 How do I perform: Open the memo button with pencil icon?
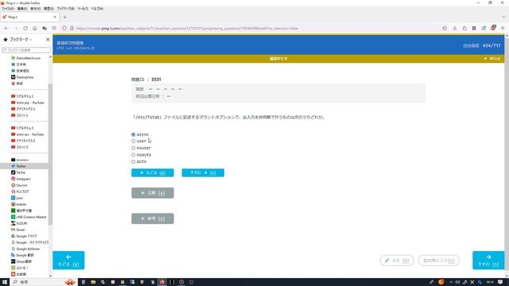click(x=397, y=261)
